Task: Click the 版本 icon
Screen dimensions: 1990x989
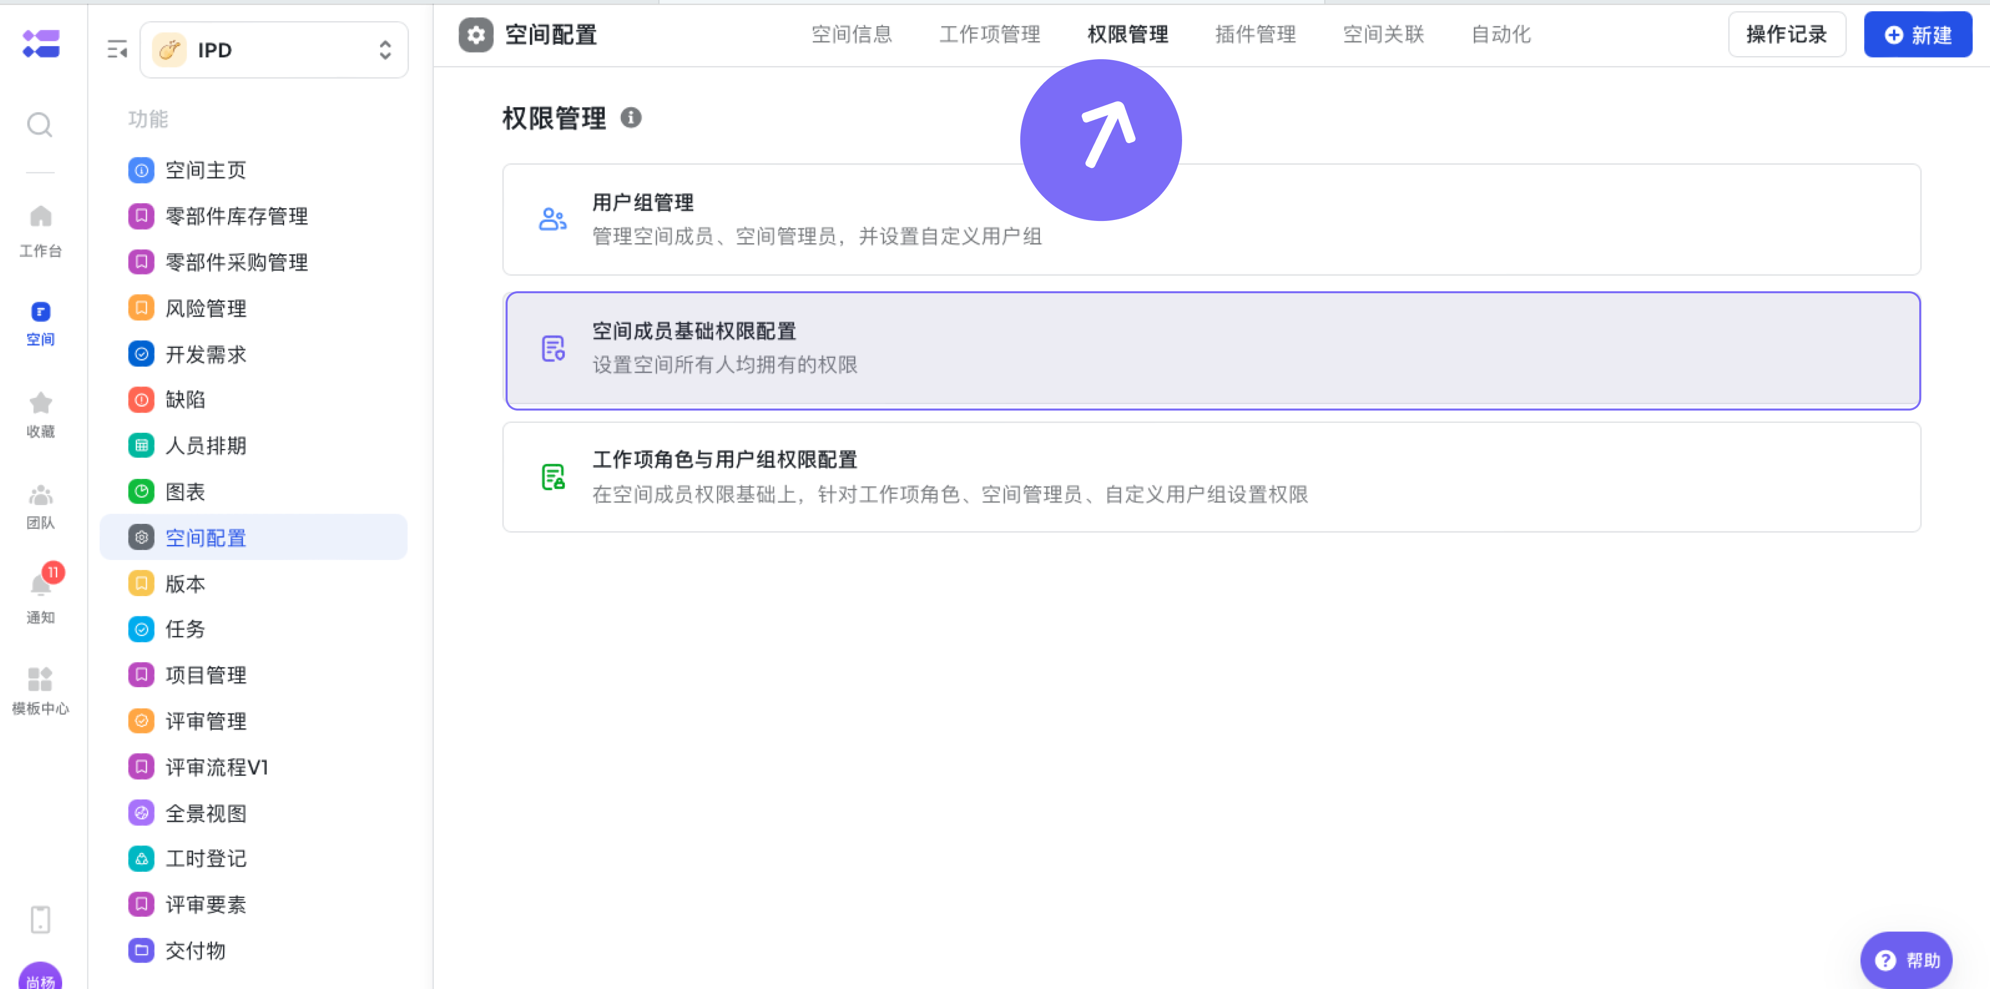Action: tap(142, 583)
